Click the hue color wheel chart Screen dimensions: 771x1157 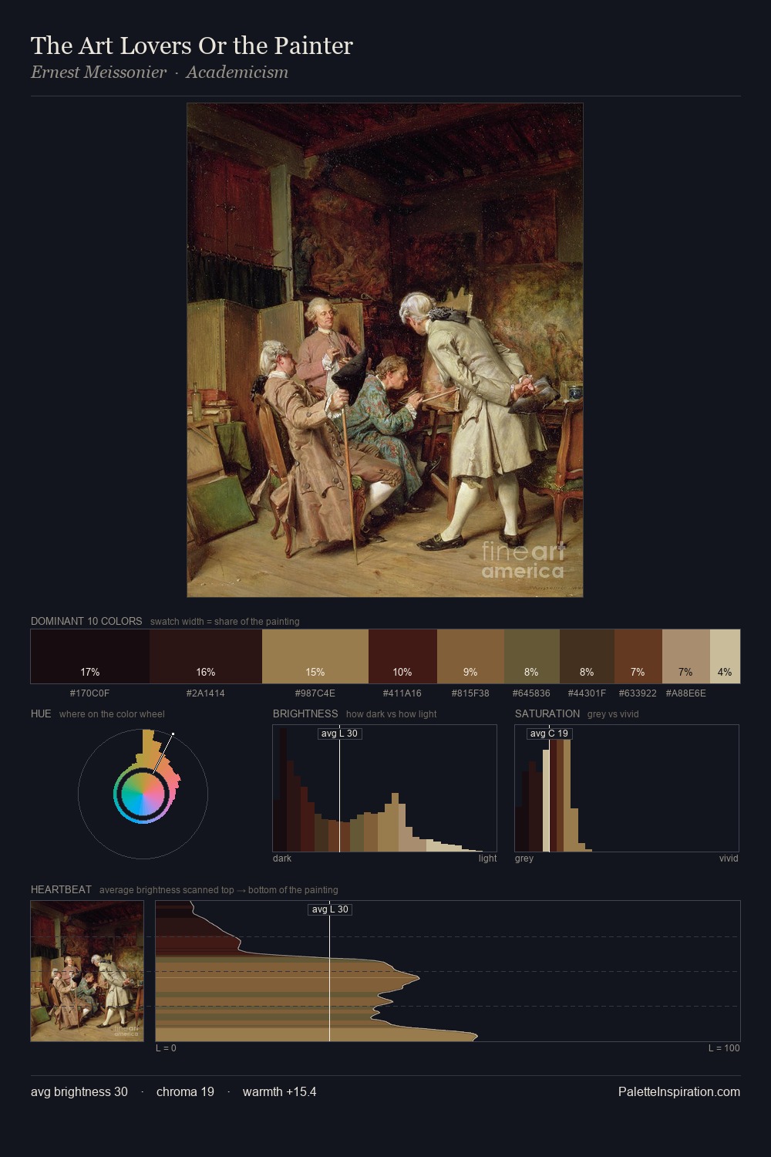(143, 794)
